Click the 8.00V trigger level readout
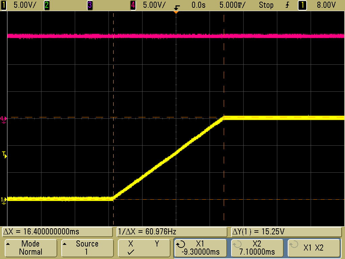 tap(326, 5)
